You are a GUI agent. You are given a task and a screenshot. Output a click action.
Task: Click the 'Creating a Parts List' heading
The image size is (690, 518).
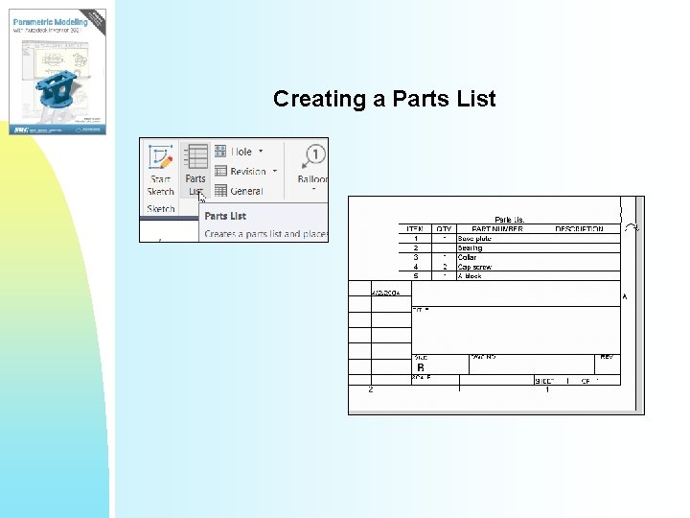point(384,99)
